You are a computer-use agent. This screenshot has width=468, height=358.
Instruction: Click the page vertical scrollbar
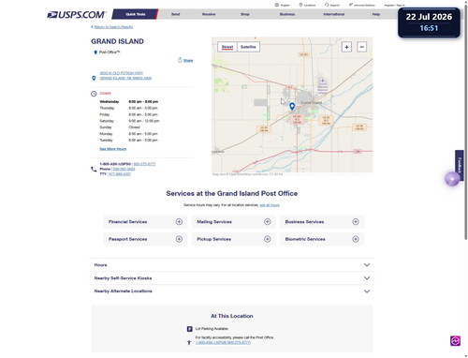pyautogui.click(x=465, y=125)
